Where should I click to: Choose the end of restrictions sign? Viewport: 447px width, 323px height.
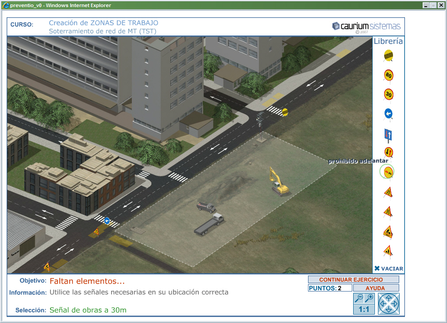(x=388, y=55)
